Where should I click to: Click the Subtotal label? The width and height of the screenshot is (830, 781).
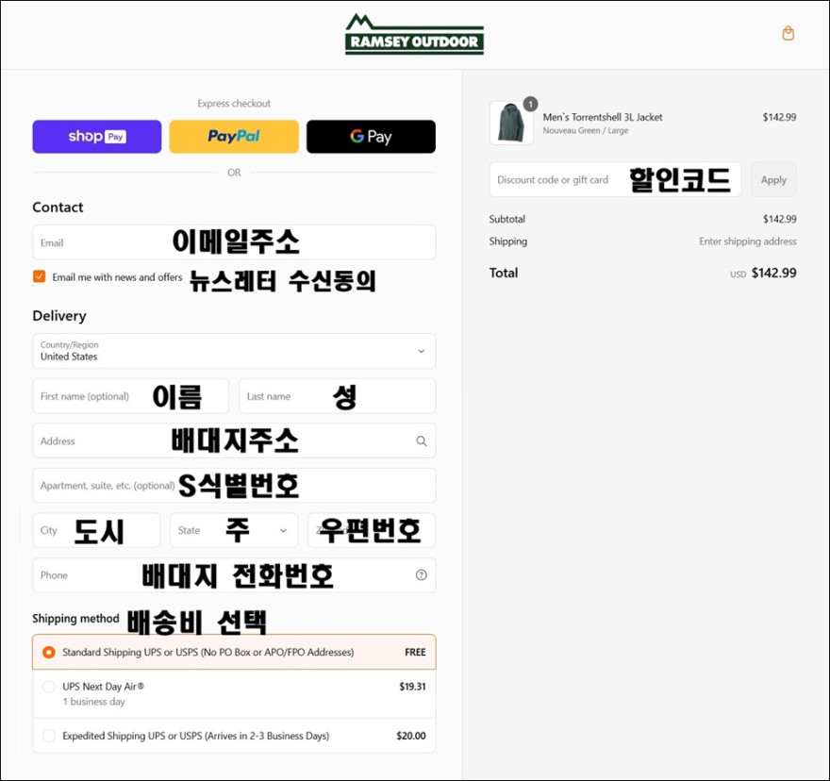[507, 219]
